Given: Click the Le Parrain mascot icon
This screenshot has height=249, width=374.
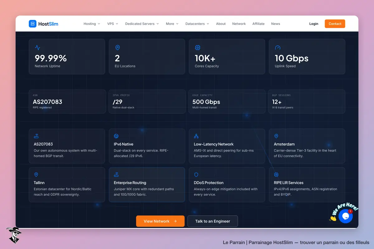Looking at the screenshot, I should coord(13,235).
